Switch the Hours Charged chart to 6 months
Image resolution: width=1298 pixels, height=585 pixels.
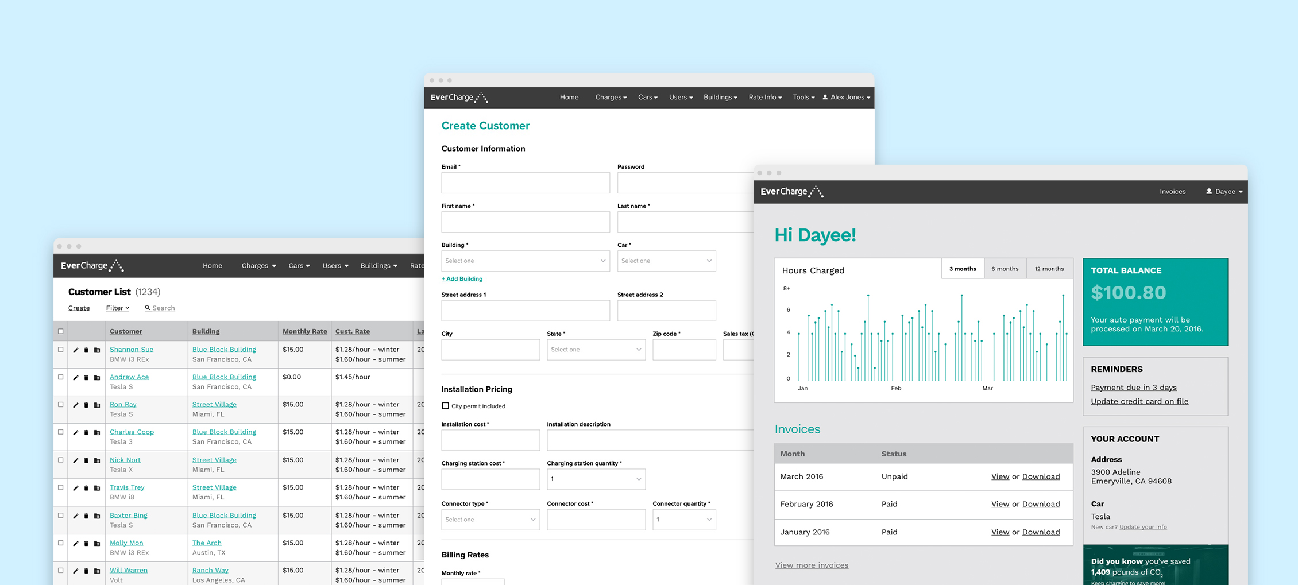click(1005, 269)
